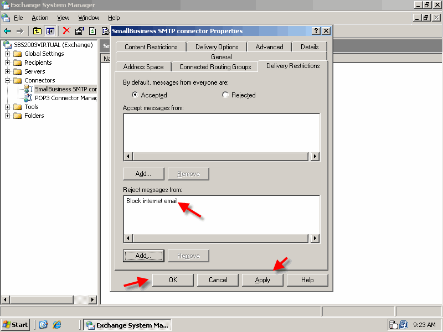Click the Windows Start button
Viewport: 443px width, 332px height.
tap(16, 325)
